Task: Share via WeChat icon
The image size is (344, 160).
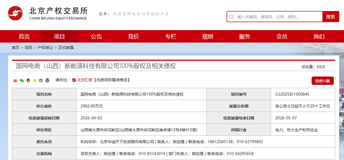Action: [x=22, y=80]
